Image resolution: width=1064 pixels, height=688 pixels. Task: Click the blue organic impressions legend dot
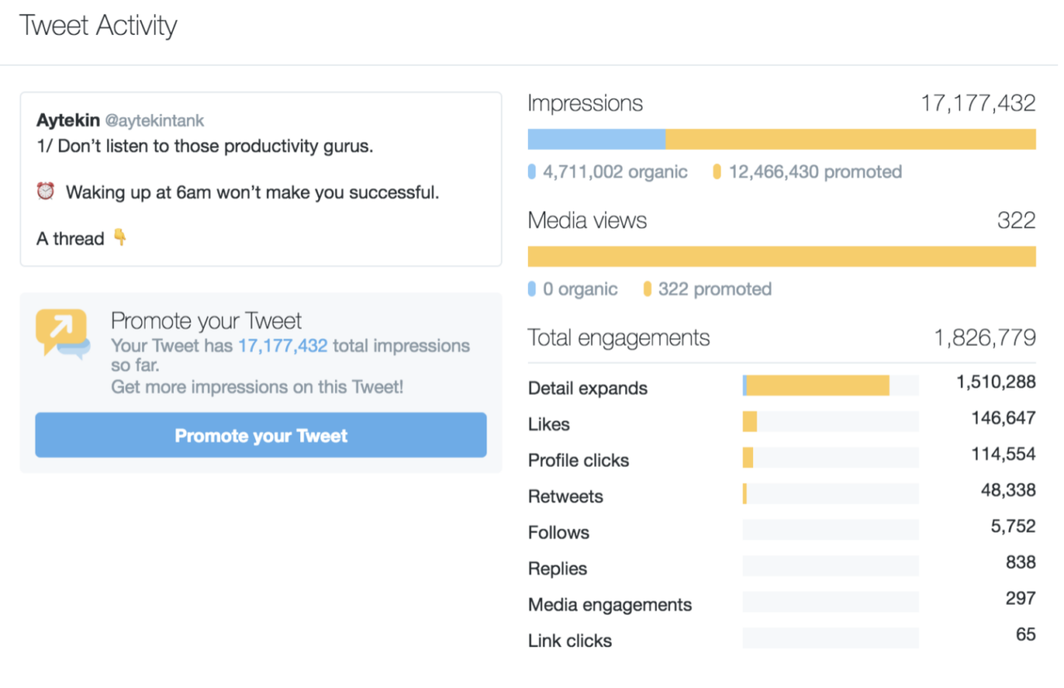(x=532, y=172)
